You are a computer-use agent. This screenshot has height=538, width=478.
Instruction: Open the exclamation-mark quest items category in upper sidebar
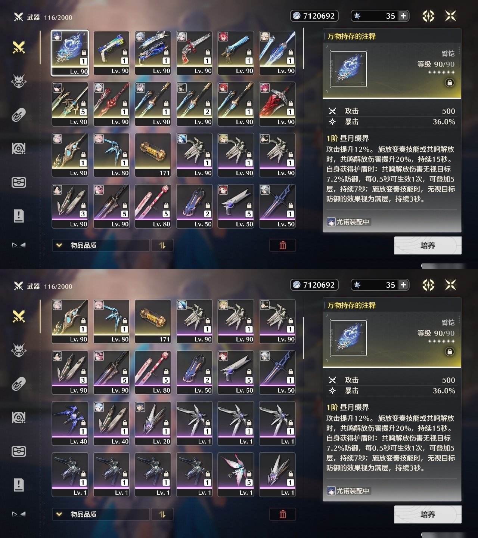click(x=19, y=216)
